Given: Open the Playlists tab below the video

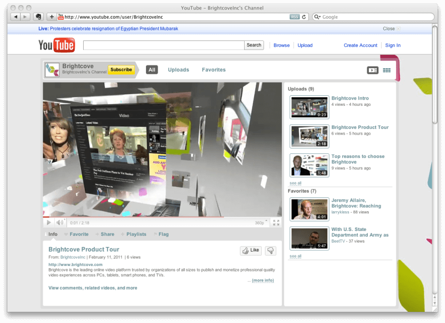Looking at the screenshot, I should [x=134, y=234].
